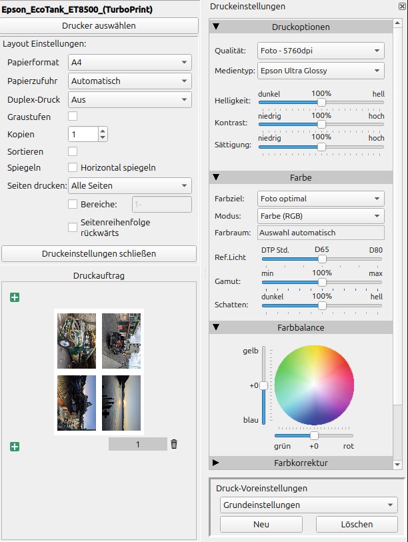Click the Druck-Voreinstellungen label

point(261,488)
